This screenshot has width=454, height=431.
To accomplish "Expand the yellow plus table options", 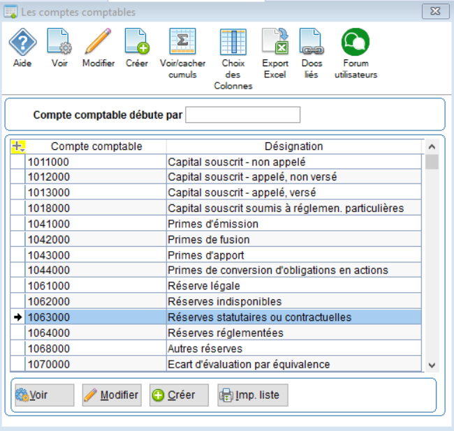I will 18,146.
